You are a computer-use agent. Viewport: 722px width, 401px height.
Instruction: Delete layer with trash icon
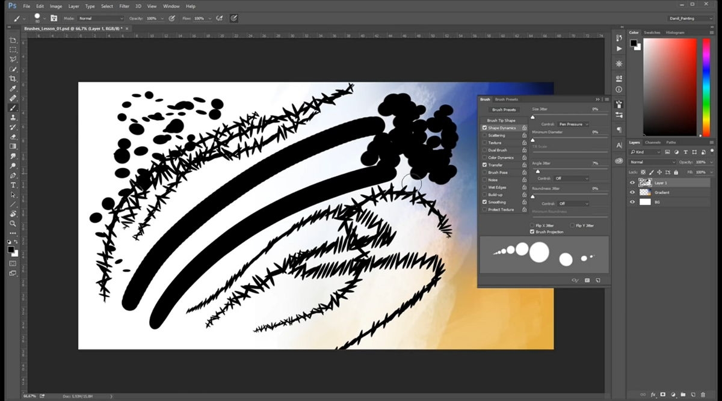704,394
